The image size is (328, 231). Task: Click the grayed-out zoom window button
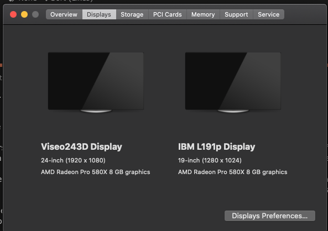click(x=35, y=14)
